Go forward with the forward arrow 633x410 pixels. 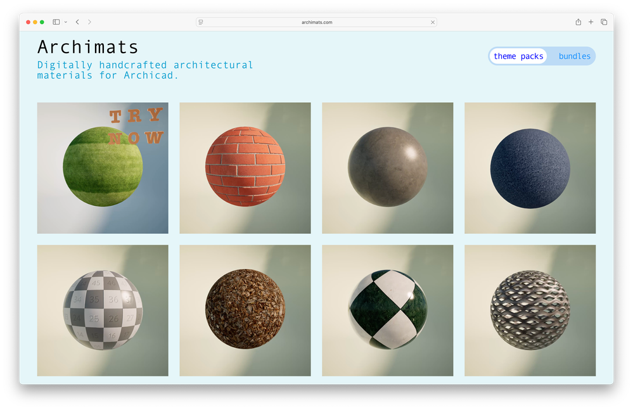(x=89, y=22)
